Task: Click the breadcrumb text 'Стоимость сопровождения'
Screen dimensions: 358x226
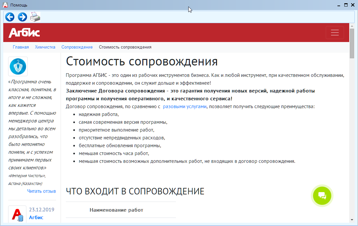Action: click(x=125, y=47)
